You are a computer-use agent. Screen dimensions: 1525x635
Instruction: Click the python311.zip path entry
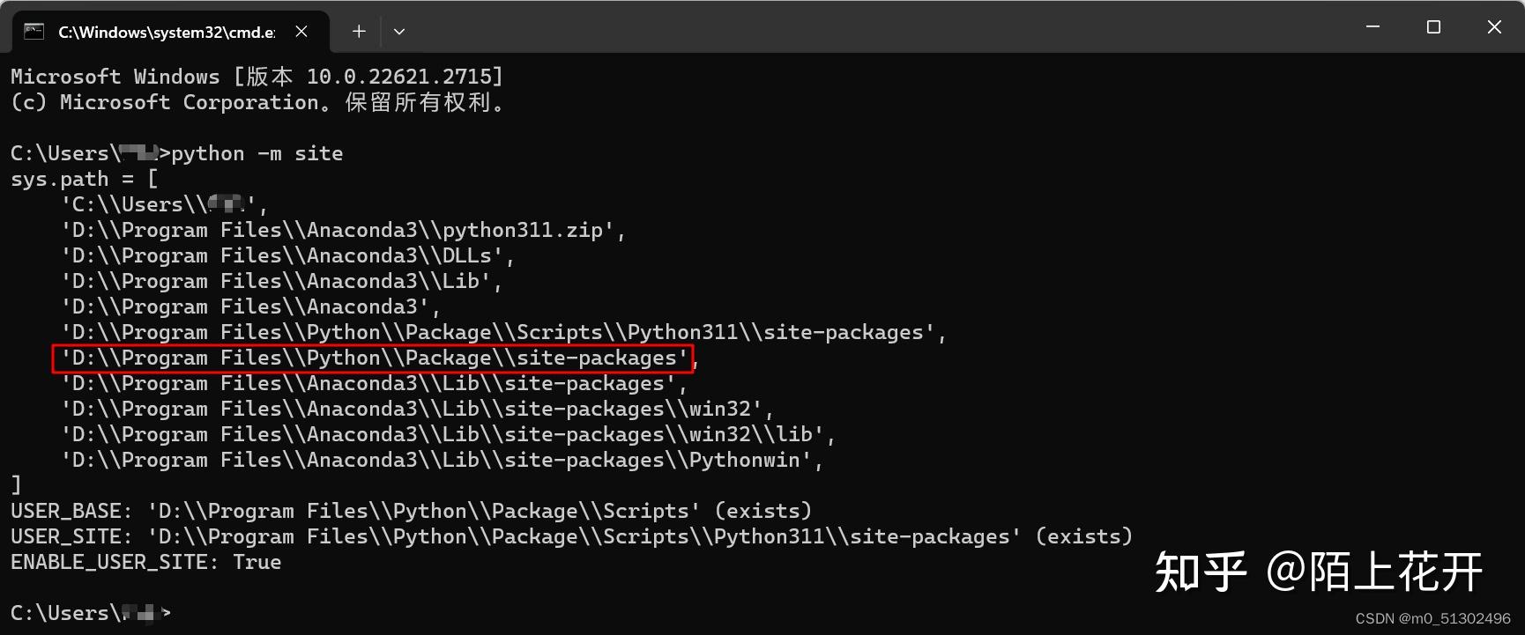coord(343,230)
